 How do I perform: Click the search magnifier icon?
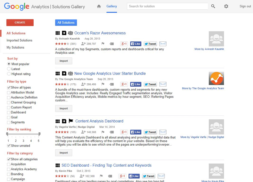(x=213, y=6)
